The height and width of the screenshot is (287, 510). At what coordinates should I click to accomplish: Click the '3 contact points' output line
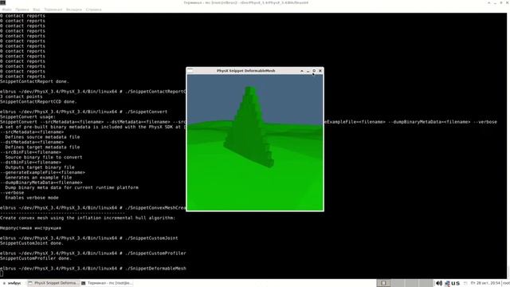22,96
